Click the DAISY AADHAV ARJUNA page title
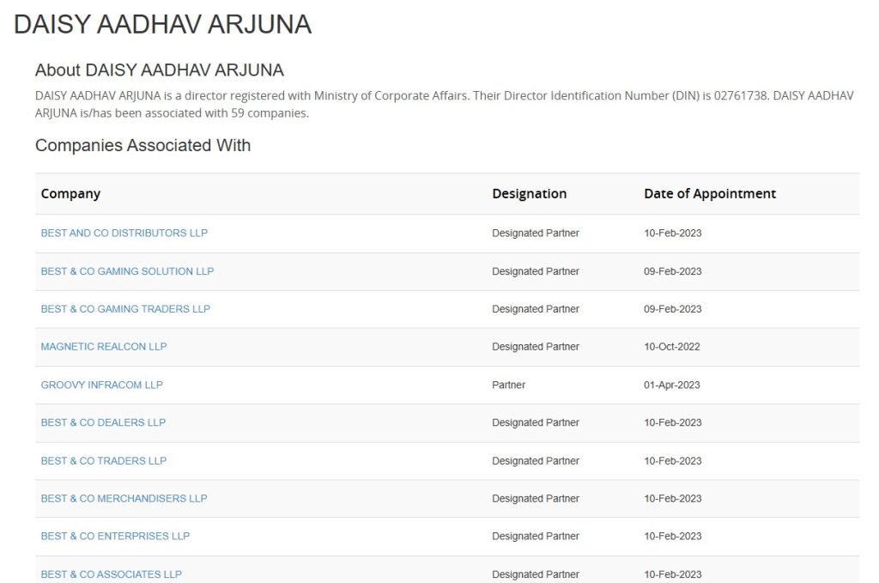The width and height of the screenshot is (879, 583). (162, 24)
